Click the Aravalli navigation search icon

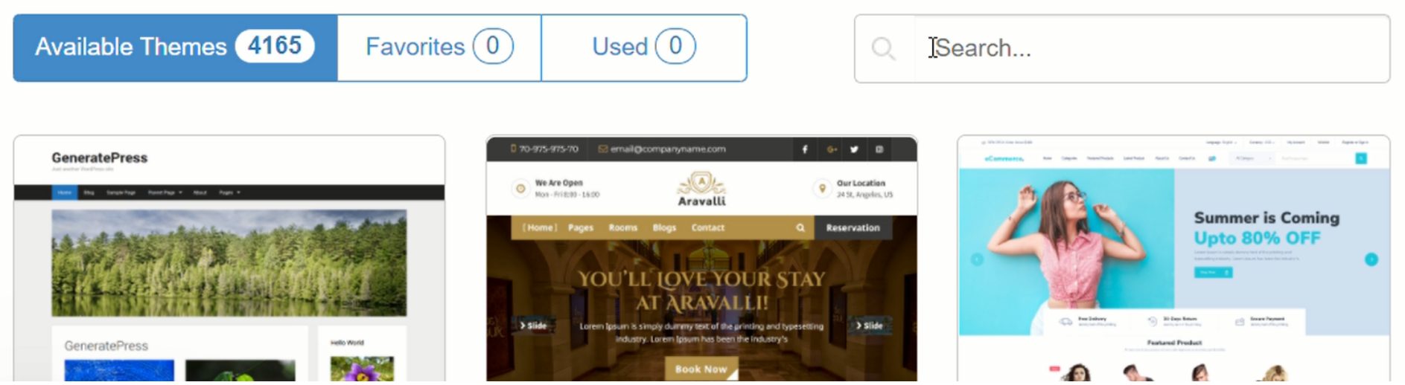[800, 228]
